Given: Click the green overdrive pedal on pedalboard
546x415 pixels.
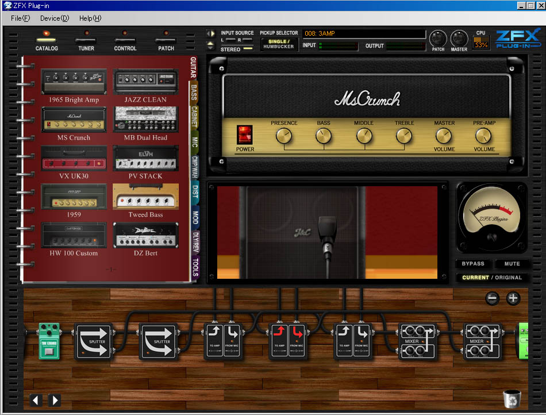Looking at the screenshot, I should (x=49, y=341).
